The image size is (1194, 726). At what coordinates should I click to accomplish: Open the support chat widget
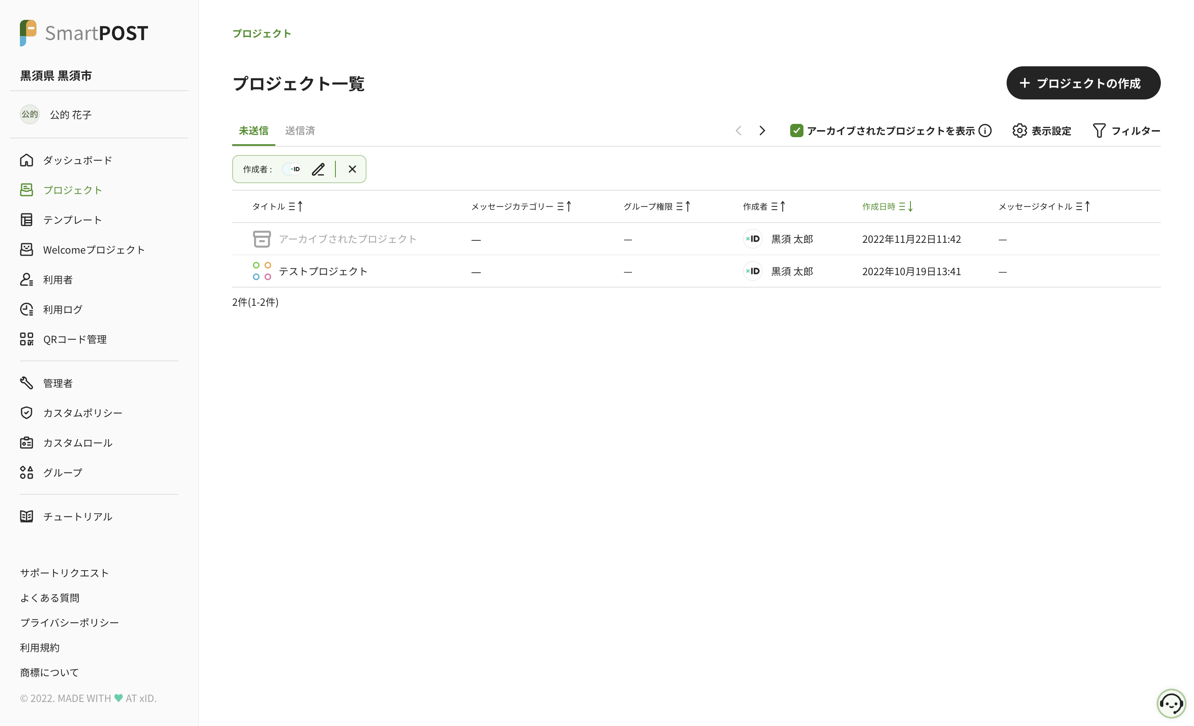[x=1171, y=703]
